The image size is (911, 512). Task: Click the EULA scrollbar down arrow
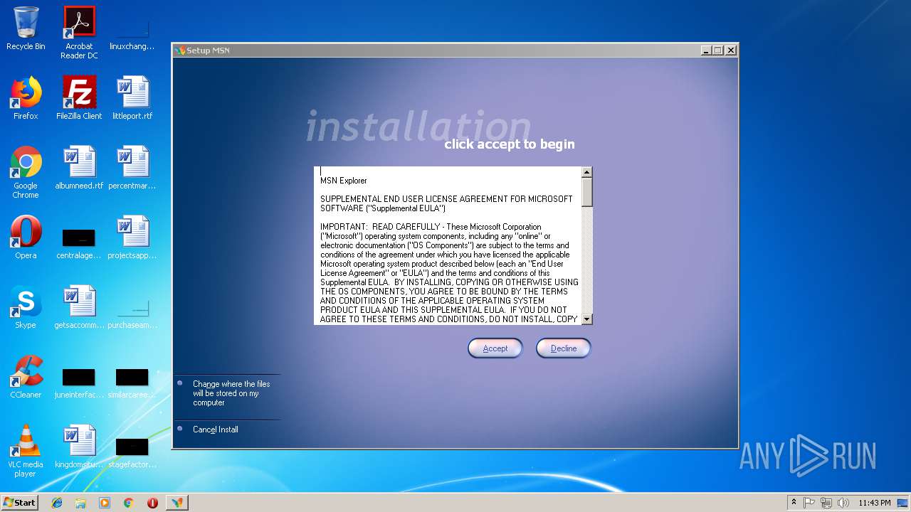(x=586, y=319)
